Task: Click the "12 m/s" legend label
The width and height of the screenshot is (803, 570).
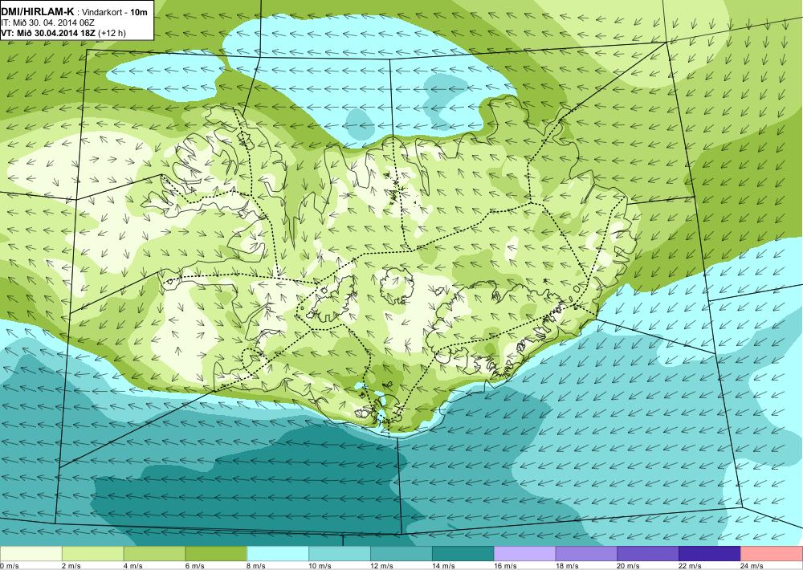Action: pos(381,566)
